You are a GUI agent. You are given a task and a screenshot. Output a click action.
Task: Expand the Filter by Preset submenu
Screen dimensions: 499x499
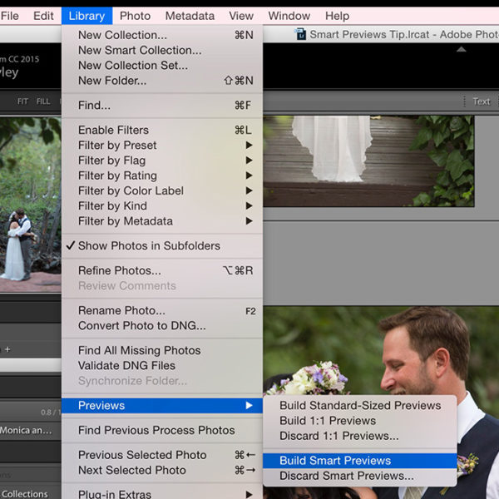click(117, 145)
